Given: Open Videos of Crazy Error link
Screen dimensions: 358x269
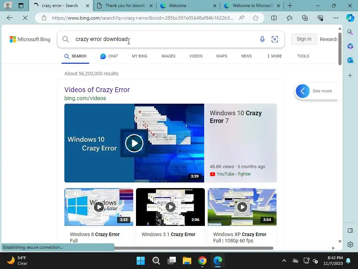Looking at the screenshot, I should 97,90.
